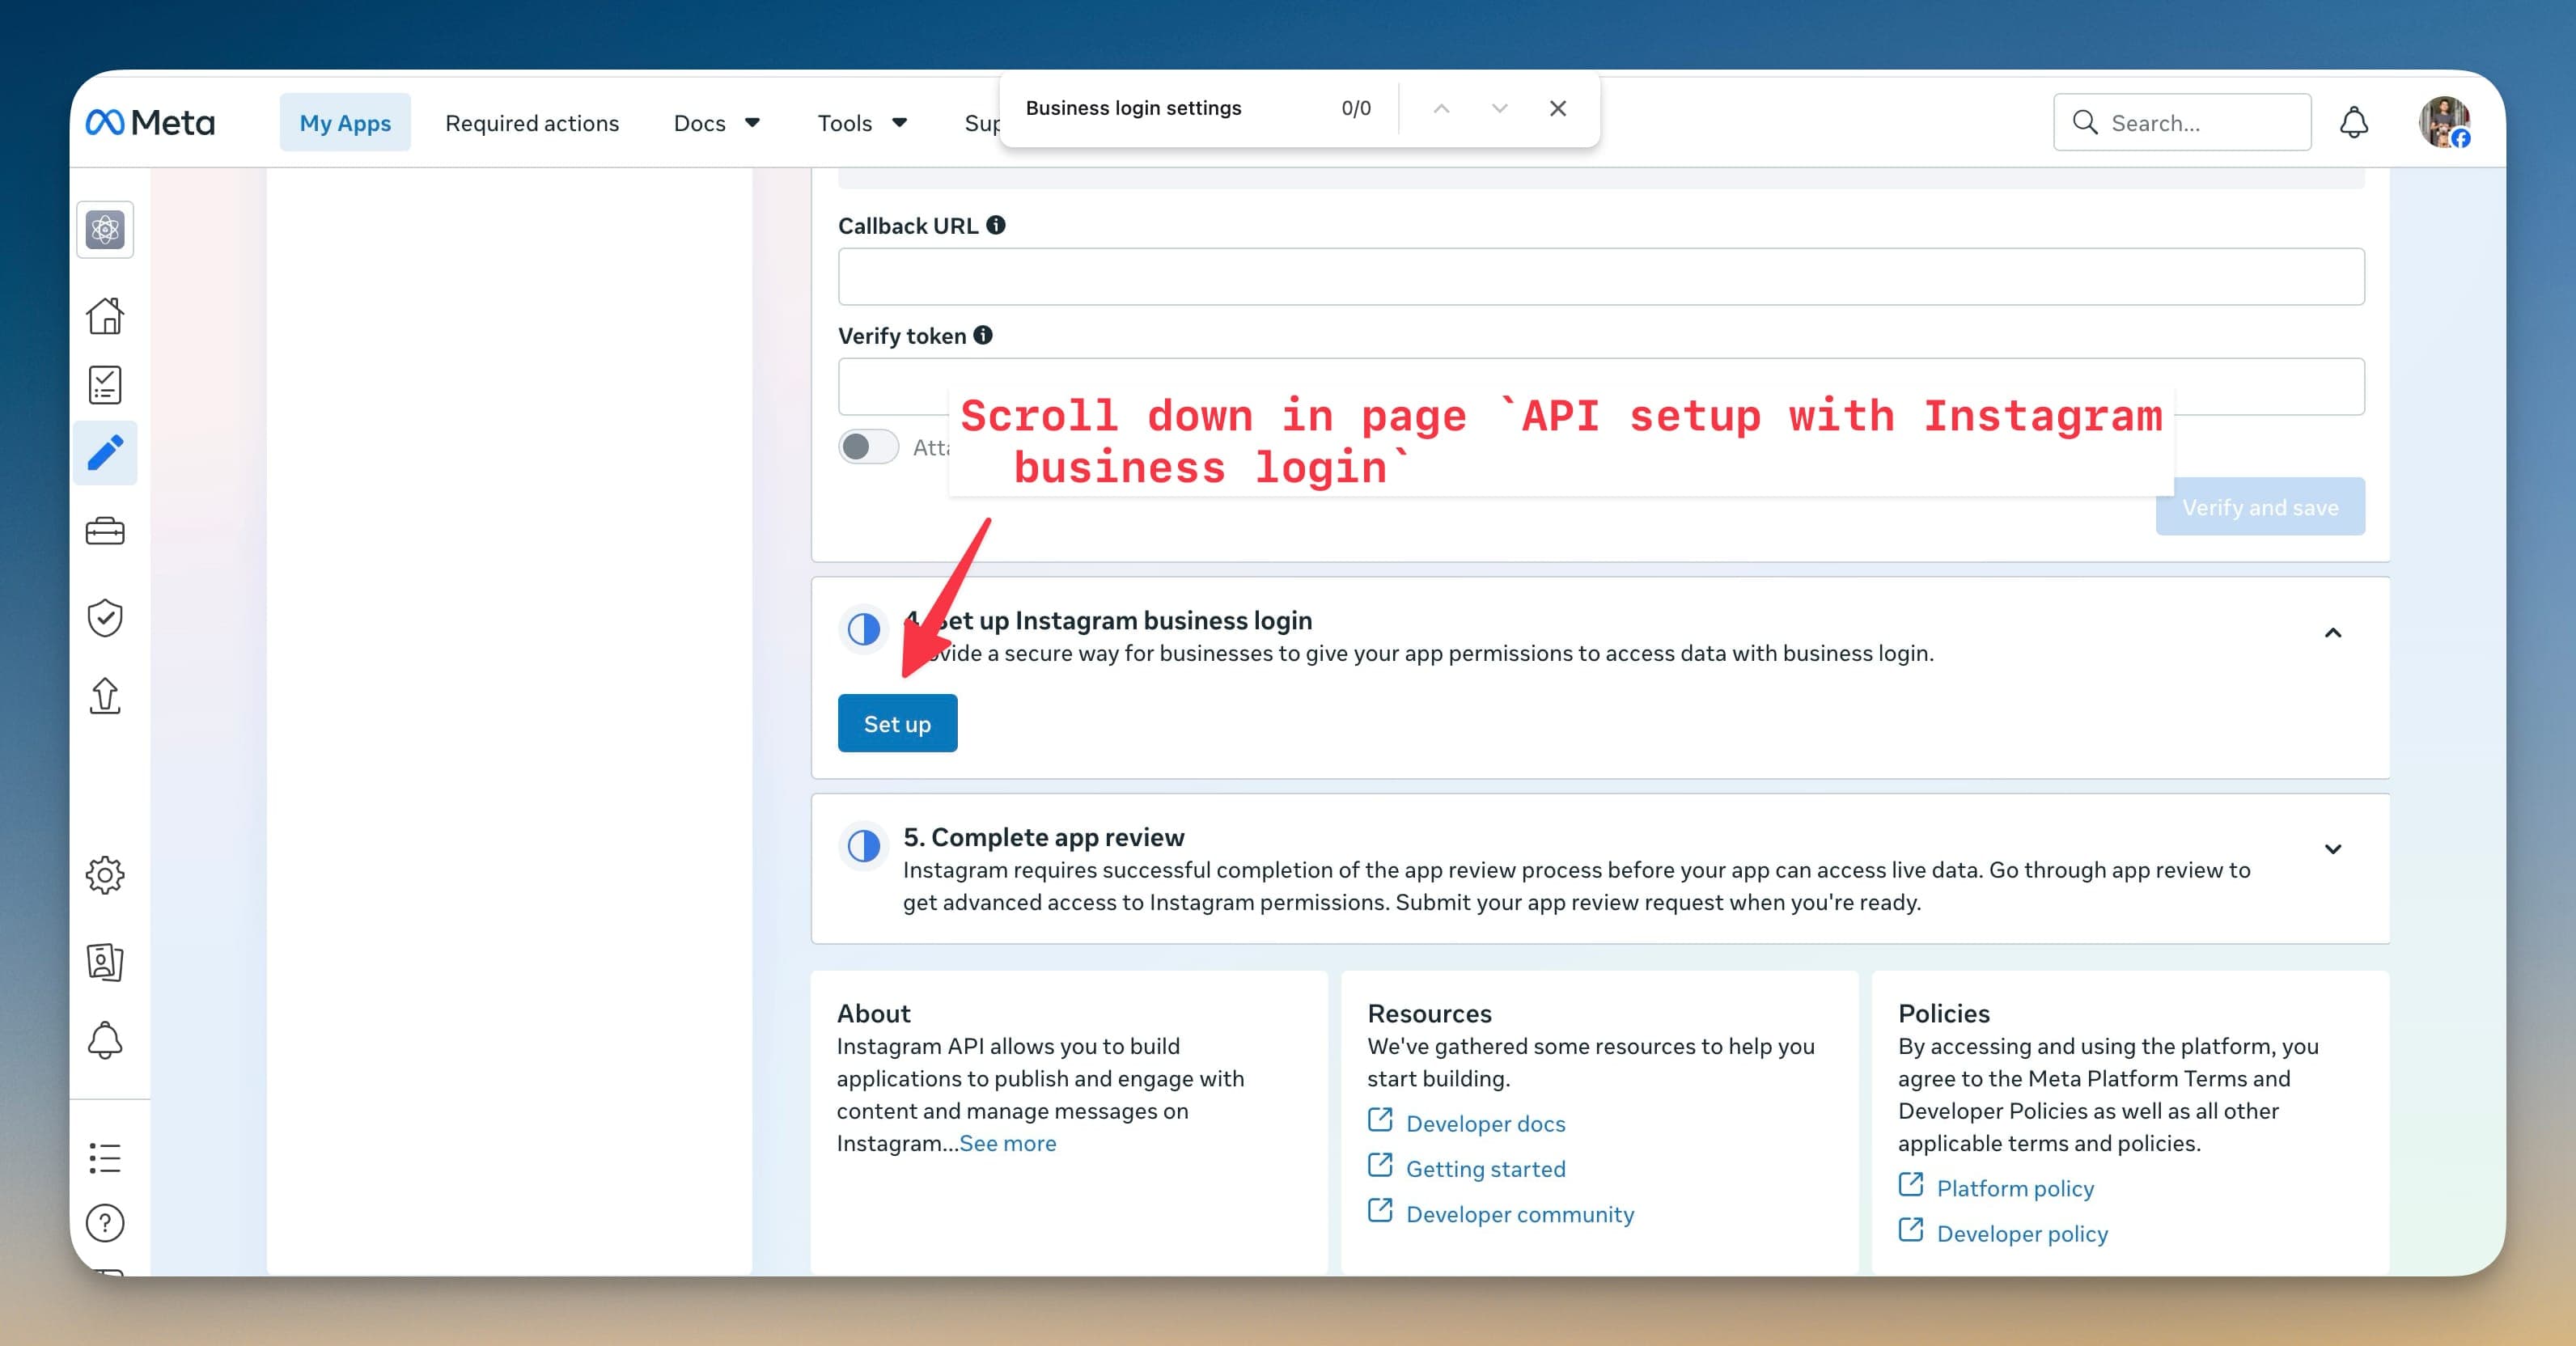Collapse the Set up Instagram business login section
This screenshot has width=2576, height=1346.
point(2333,632)
